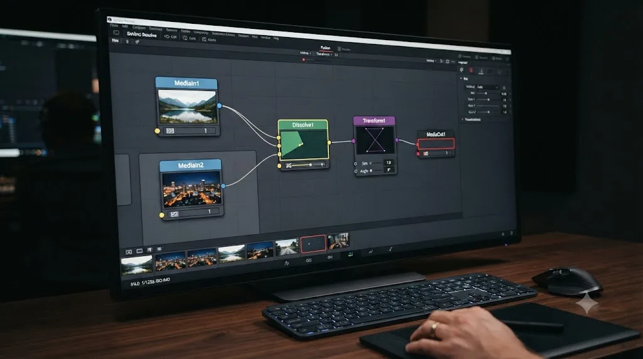This screenshot has height=359, width=643.
Task: Select the road clip thumbnail
Action: coord(286,247)
